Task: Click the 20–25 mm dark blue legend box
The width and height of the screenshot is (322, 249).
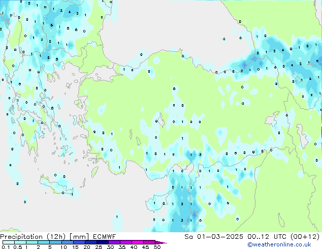Action: click(x=90, y=242)
